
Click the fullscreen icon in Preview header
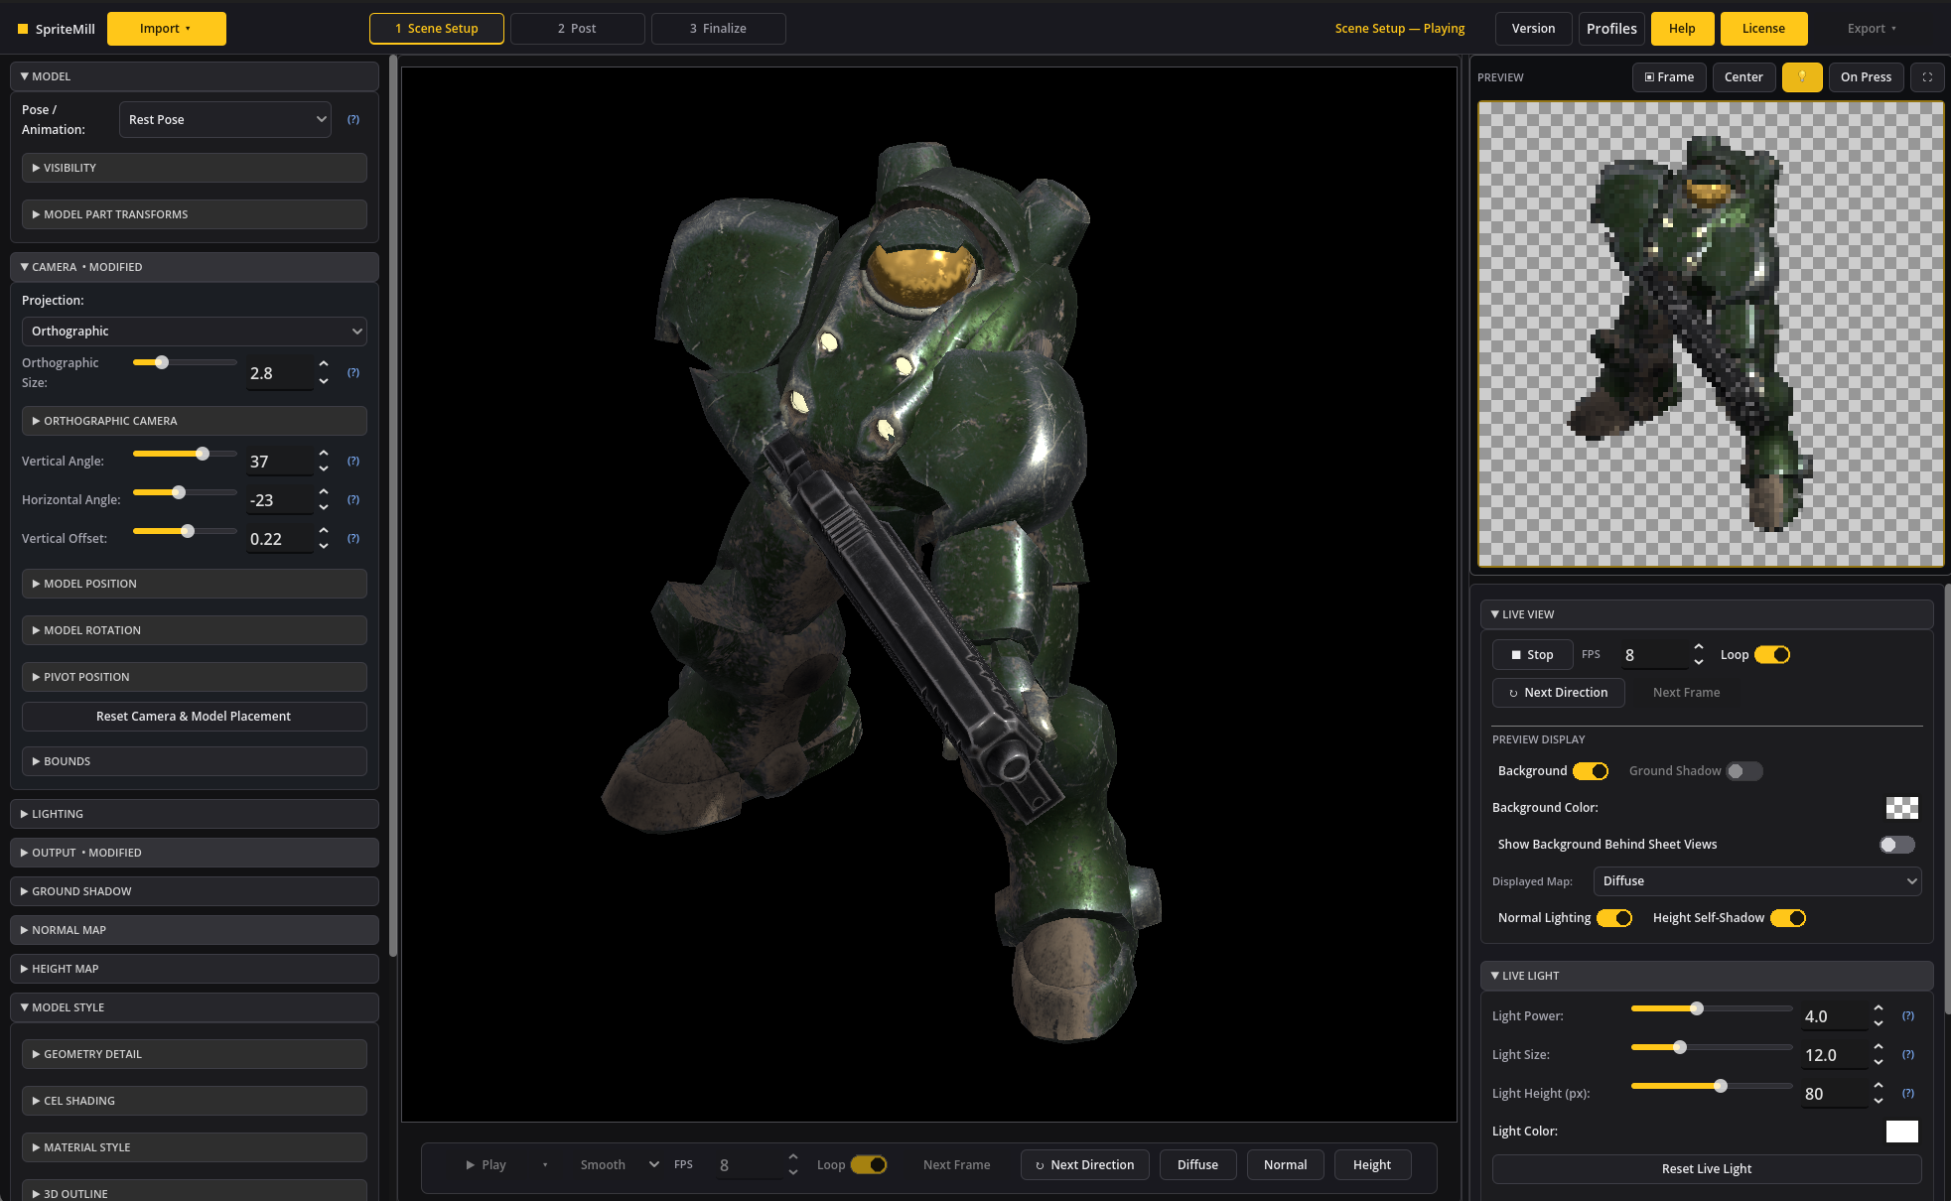(x=1927, y=77)
